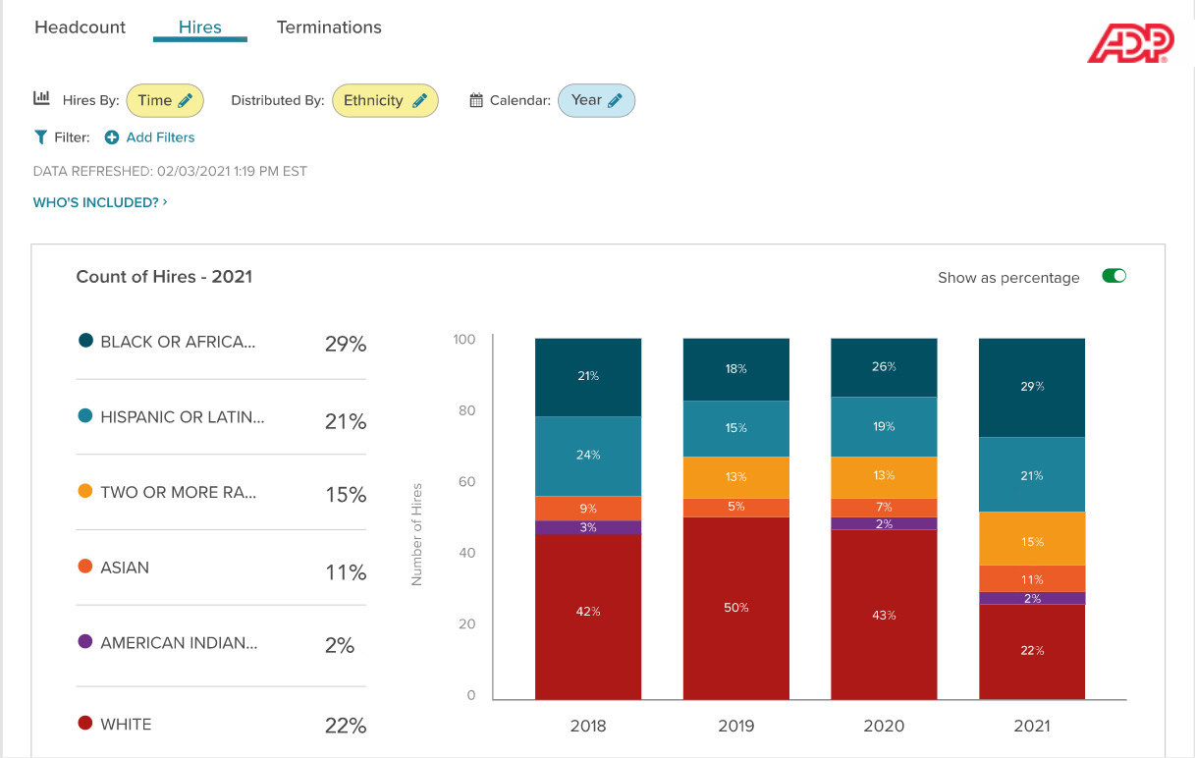Viewport: 1195px width, 758px height.
Task: Click the orange Asian legend dot
Action: click(x=85, y=567)
